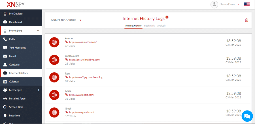The image size is (255, 124).
Task: Click the Contacts person icon
Action: [x=5, y=64]
